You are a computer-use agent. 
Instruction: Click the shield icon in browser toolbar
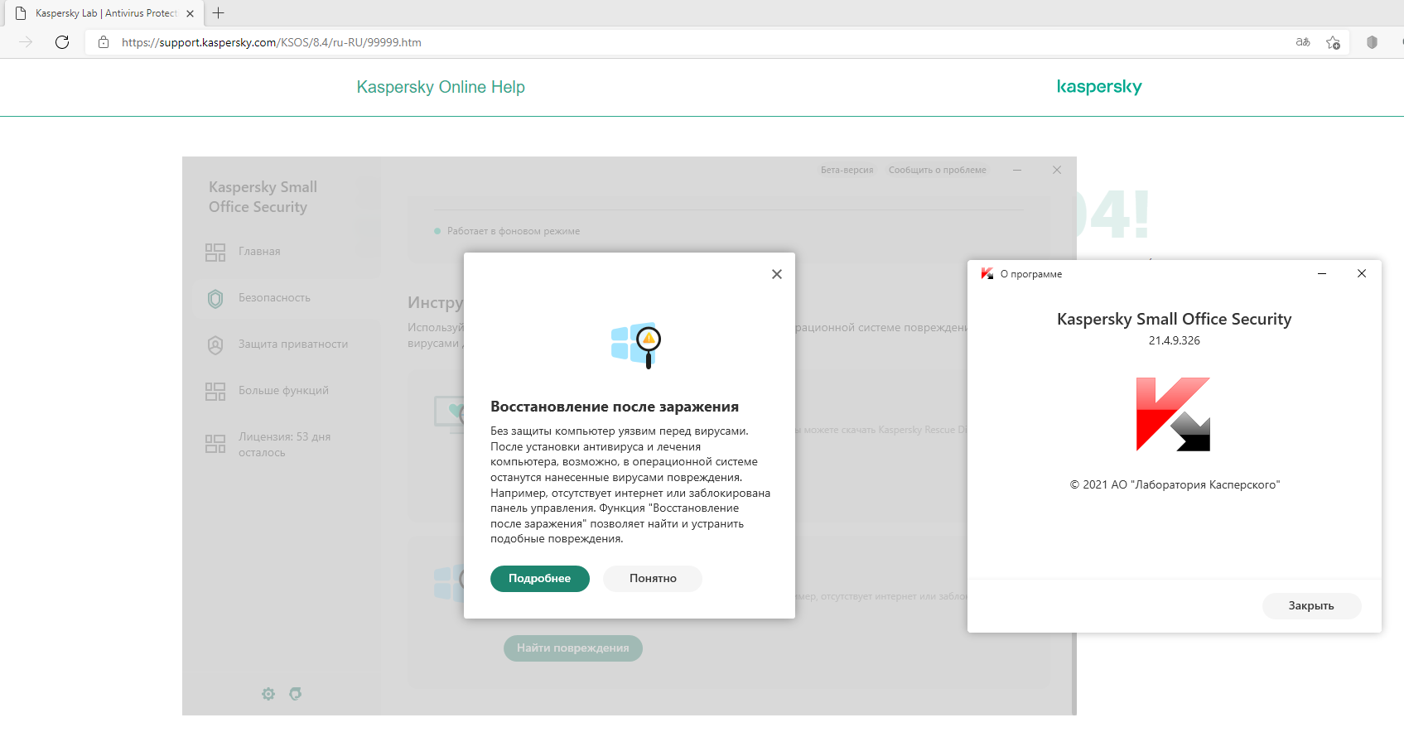[1372, 42]
